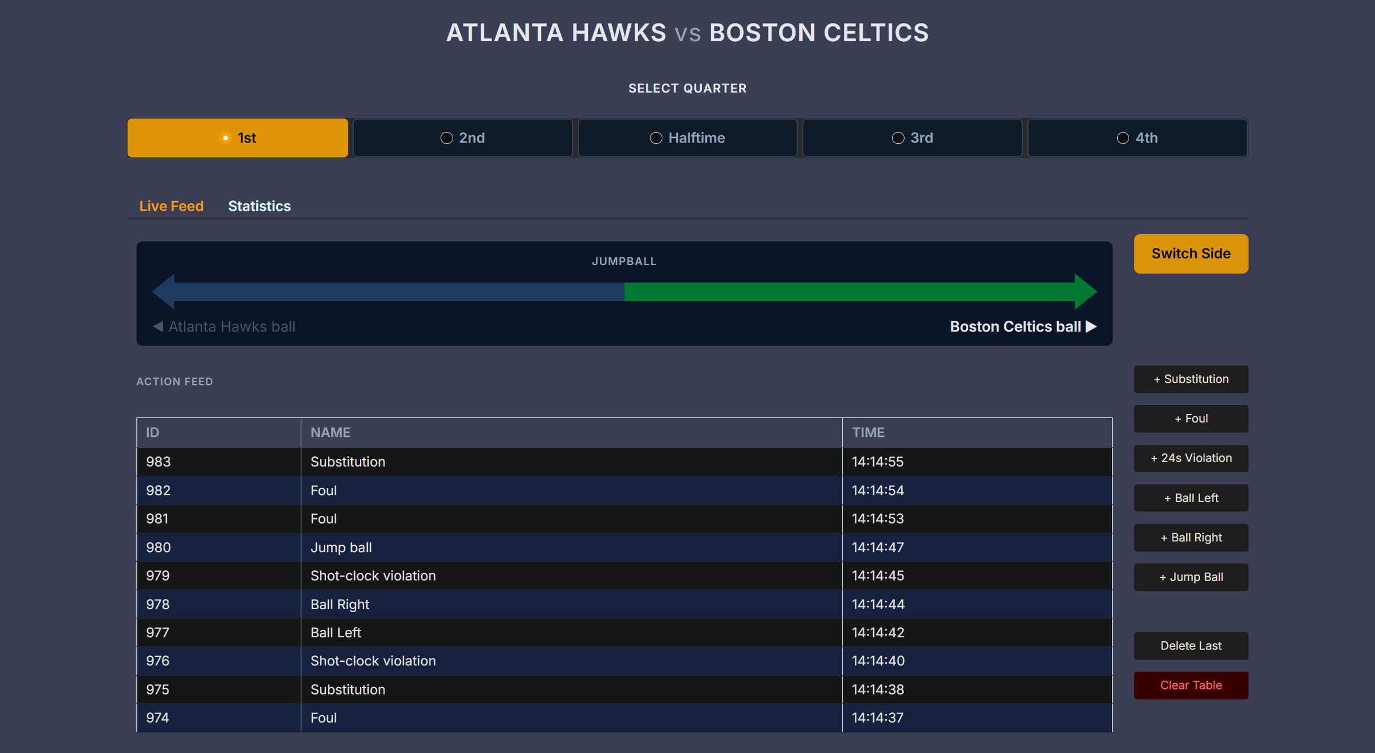Click Substitution name in row 983

tap(348, 462)
